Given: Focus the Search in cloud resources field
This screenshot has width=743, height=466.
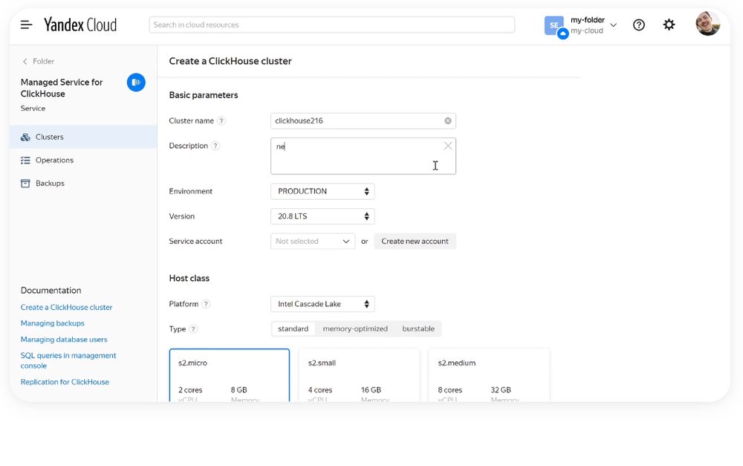Looking at the screenshot, I should 331,25.
